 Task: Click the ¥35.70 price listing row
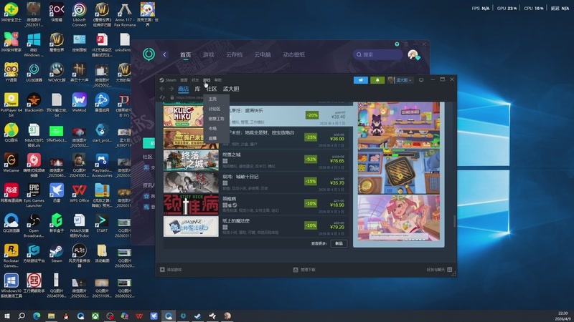click(256, 182)
